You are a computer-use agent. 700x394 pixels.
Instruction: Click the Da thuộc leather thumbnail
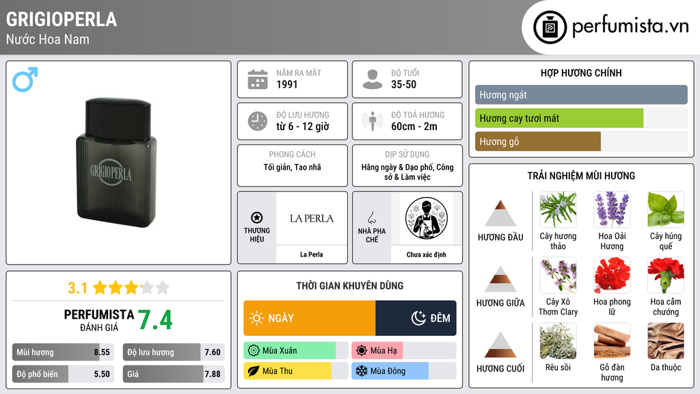click(x=666, y=341)
